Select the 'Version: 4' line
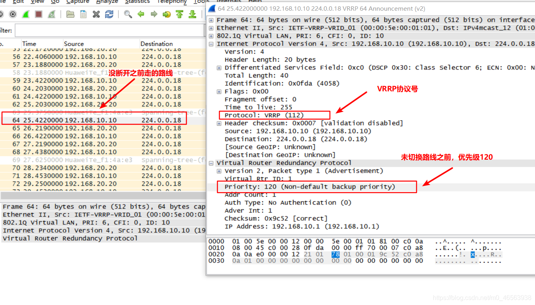 pyautogui.click(x=244, y=52)
